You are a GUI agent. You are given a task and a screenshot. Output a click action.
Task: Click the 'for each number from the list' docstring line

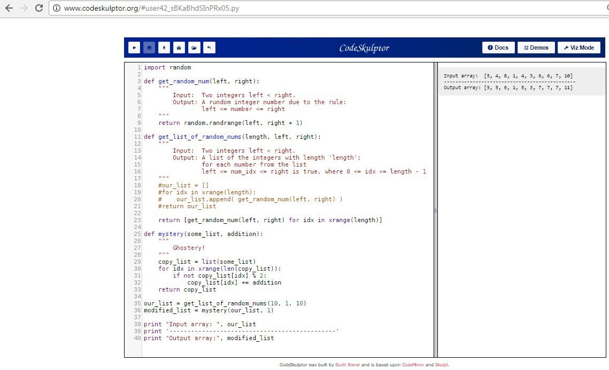coord(254,164)
